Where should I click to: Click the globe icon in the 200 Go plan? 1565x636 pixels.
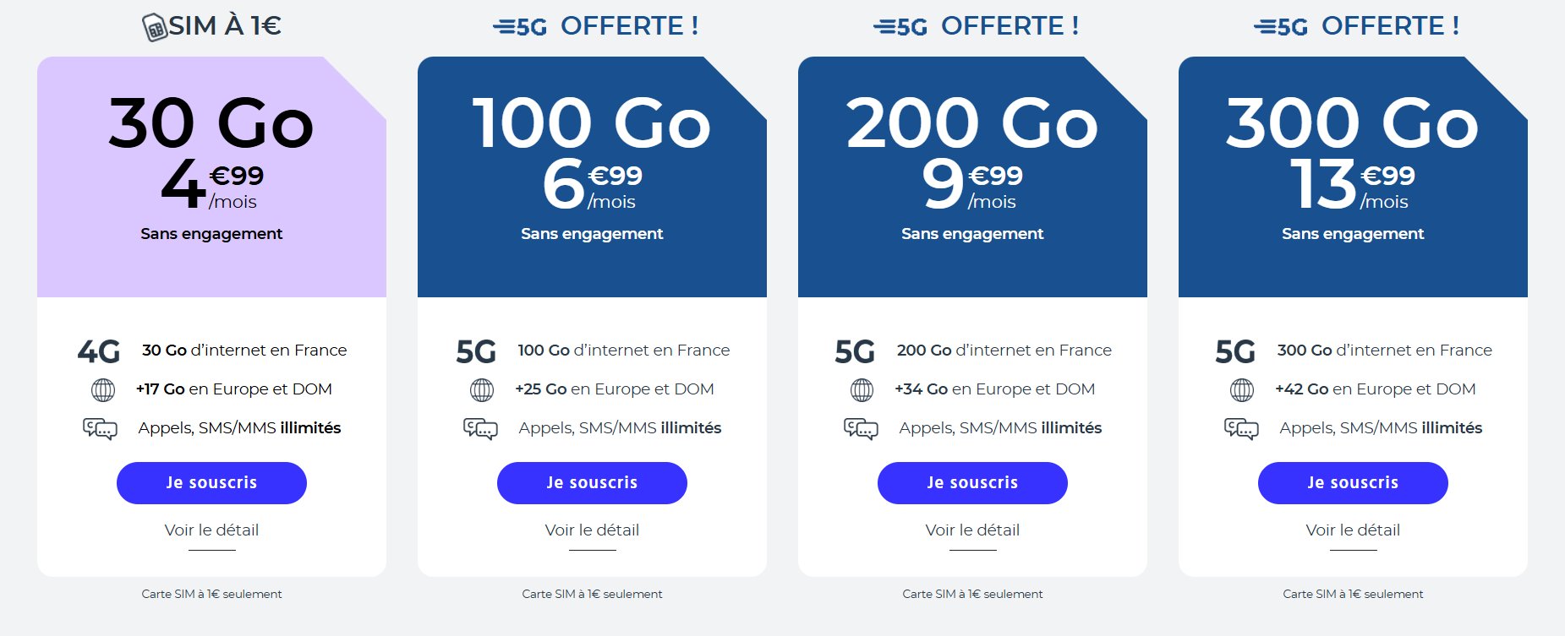point(862,389)
